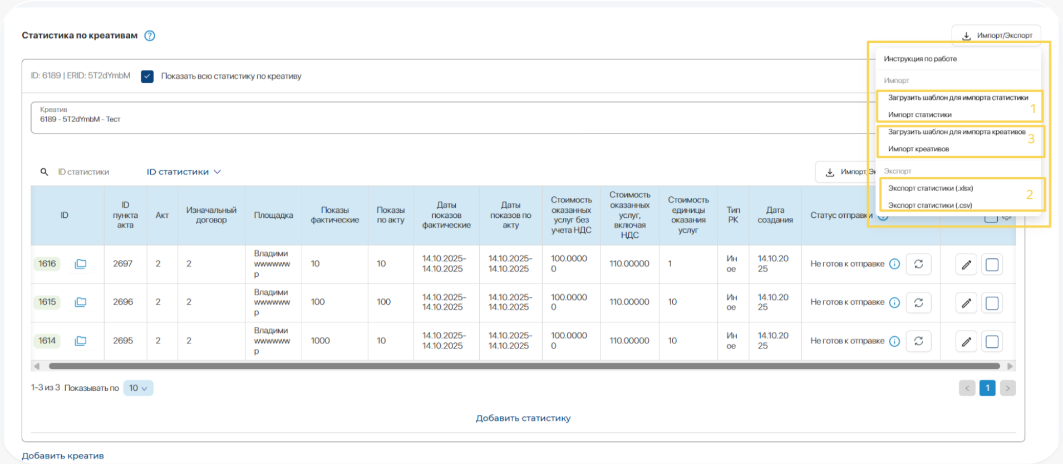Click copy icon next to ID 1616
This screenshot has height=464, width=1063.
81,264
